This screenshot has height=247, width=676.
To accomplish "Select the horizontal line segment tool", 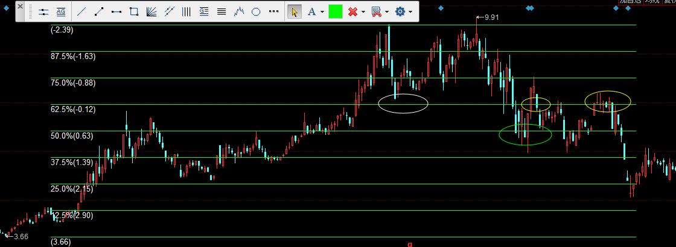I will (x=116, y=12).
